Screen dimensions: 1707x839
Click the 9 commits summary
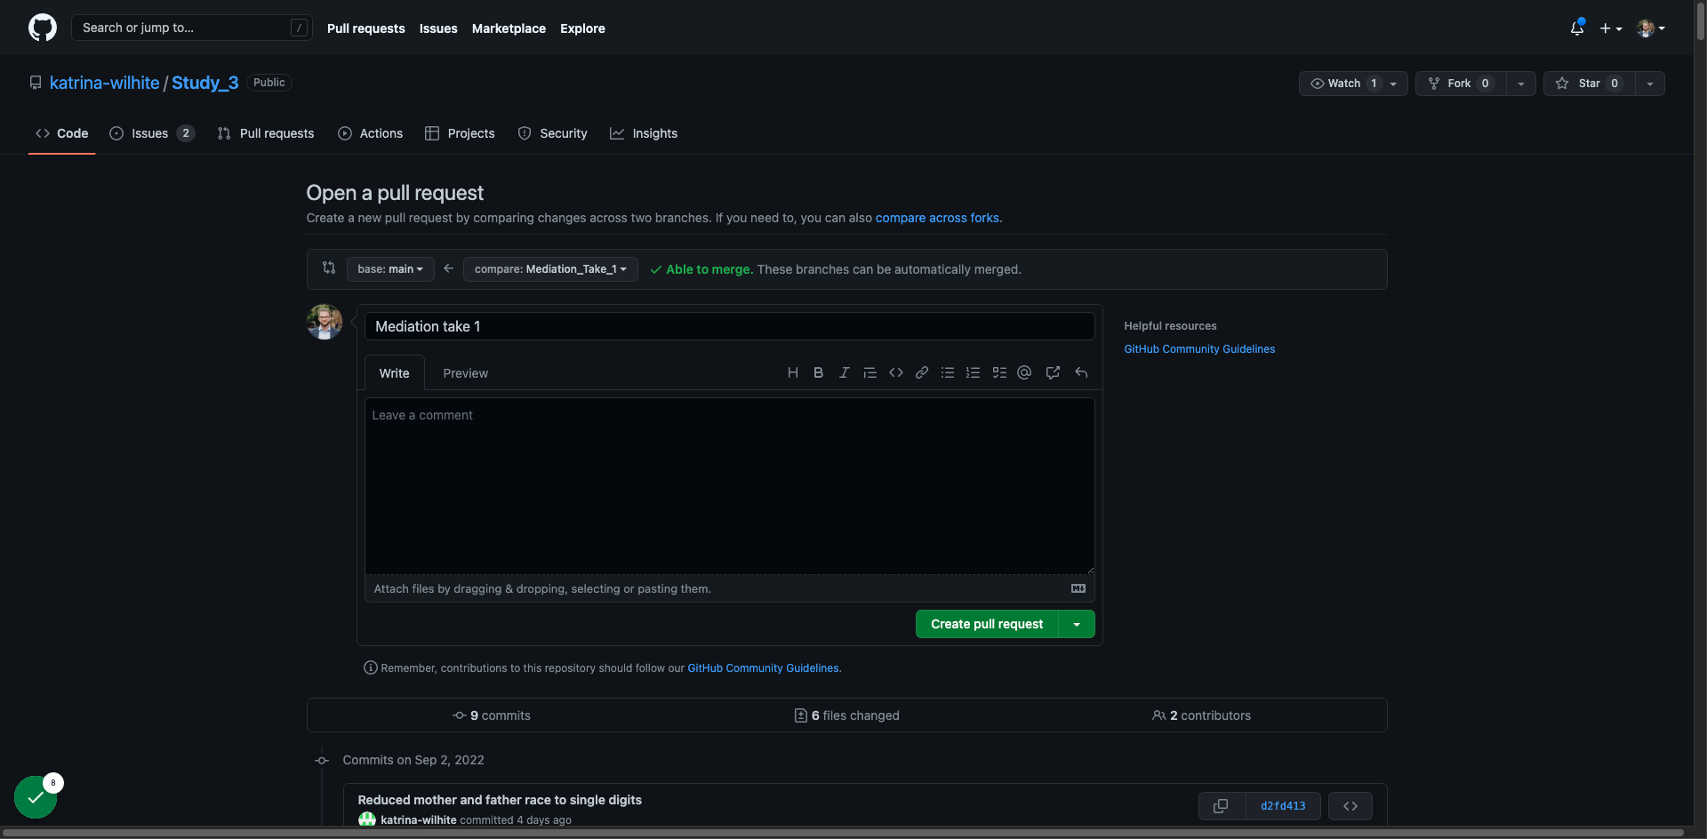(492, 715)
